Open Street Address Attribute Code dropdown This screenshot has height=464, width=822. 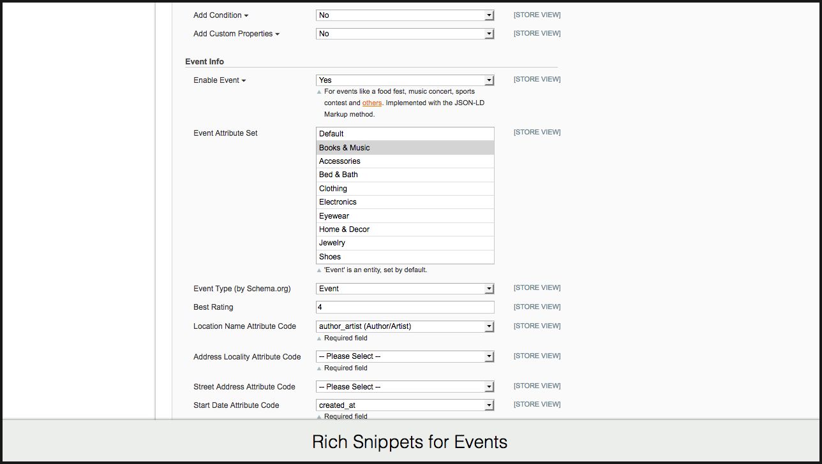click(x=405, y=387)
